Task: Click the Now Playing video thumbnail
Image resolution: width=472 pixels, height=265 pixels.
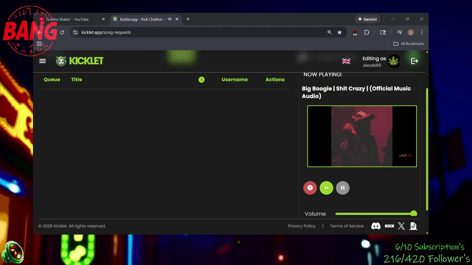Action: coord(362,136)
